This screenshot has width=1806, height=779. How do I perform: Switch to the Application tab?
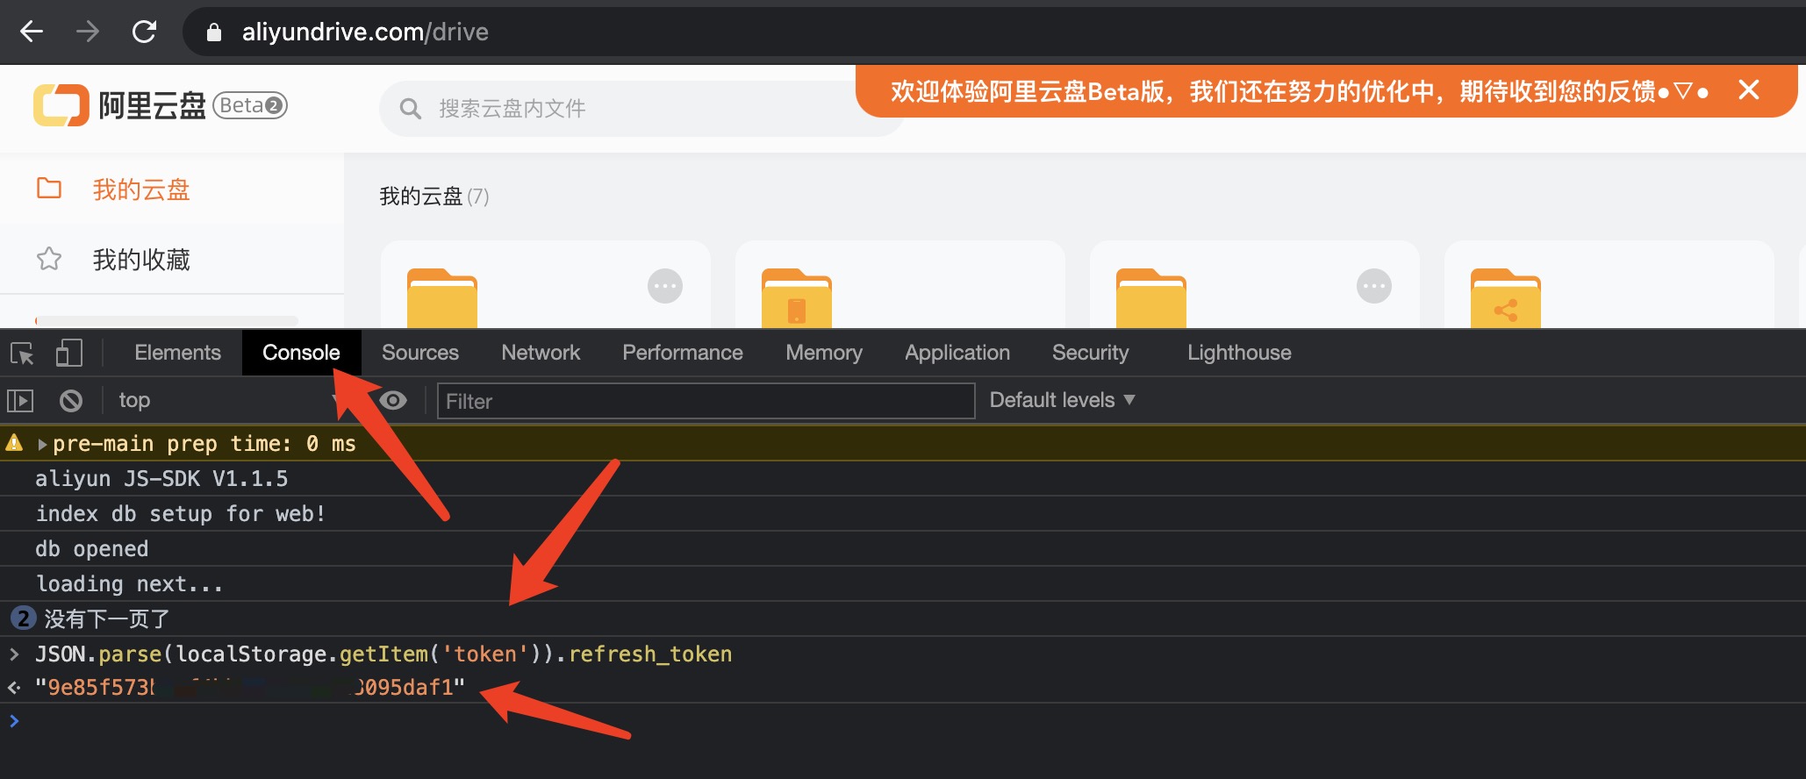[x=957, y=353]
